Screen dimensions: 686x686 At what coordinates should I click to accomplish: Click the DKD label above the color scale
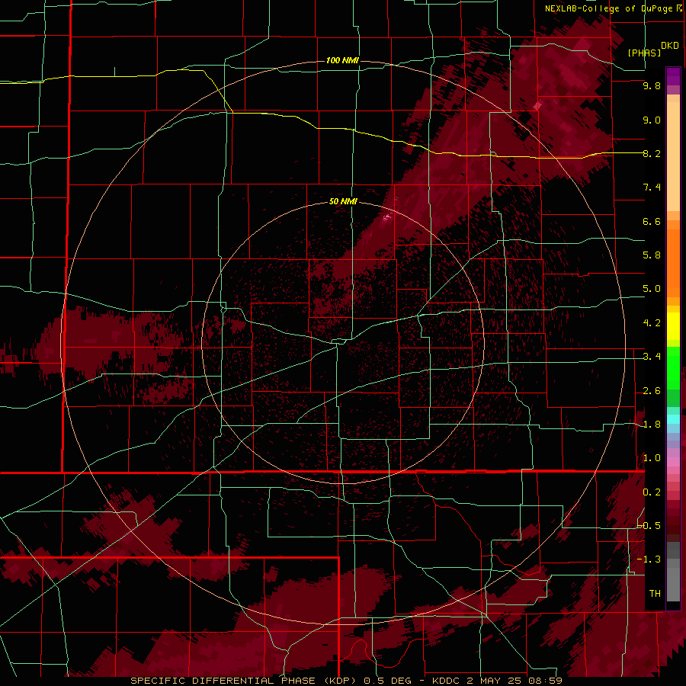pyautogui.click(x=670, y=46)
